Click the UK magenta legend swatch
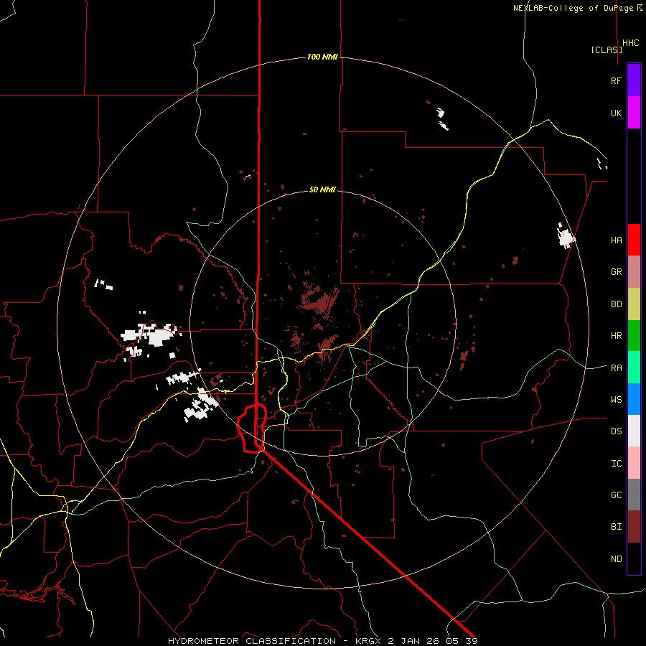This screenshot has width=646, height=646. 634,113
